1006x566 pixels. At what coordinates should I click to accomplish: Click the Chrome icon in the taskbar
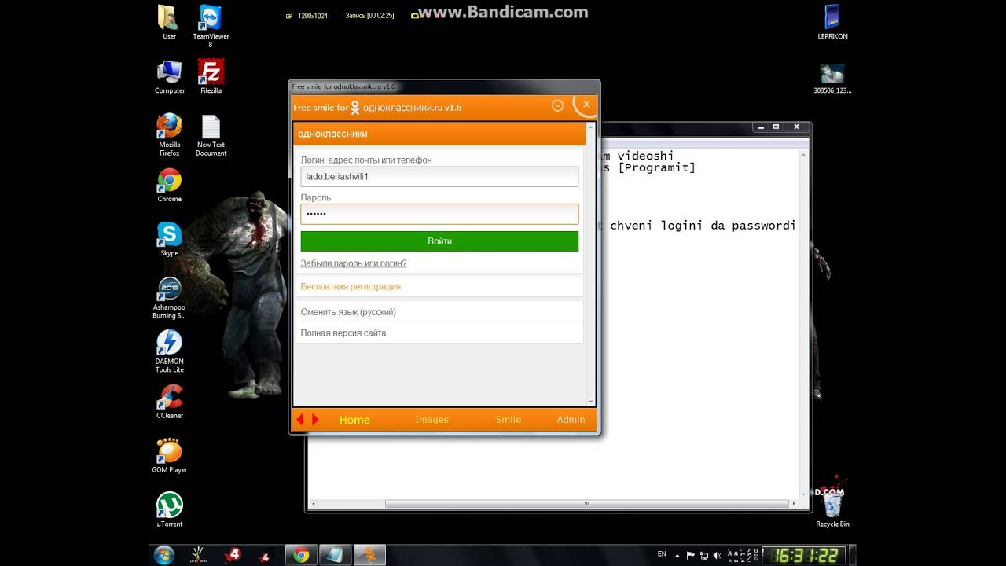pyautogui.click(x=301, y=555)
